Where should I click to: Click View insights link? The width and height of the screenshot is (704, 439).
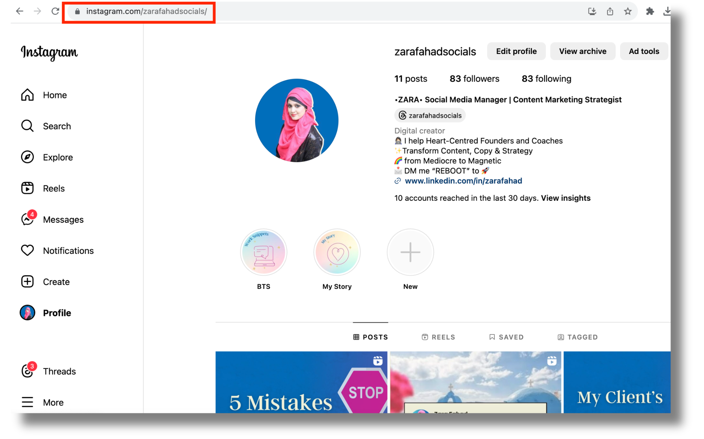point(565,198)
